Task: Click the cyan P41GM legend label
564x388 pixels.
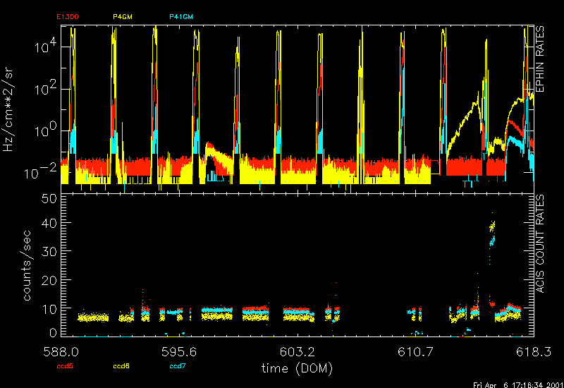Action: coord(180,16)
